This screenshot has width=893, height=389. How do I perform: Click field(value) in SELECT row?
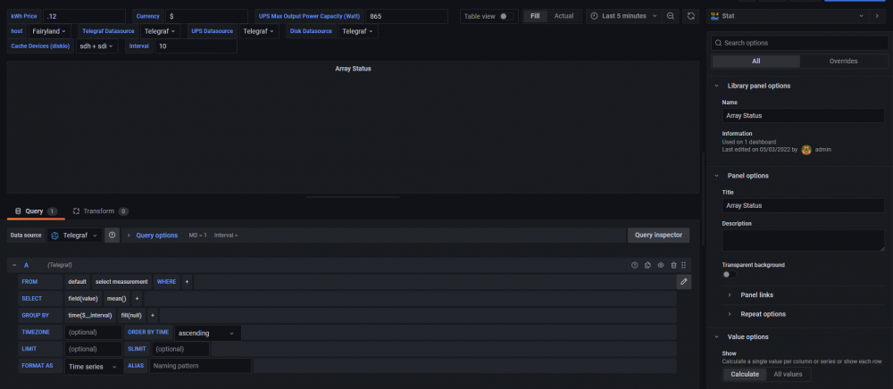tap(83, 299)
